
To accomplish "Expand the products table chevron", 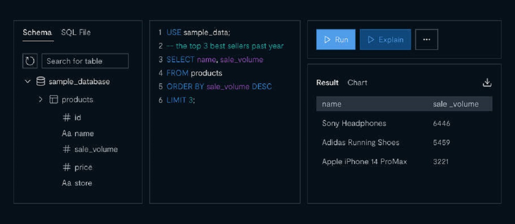I will point(41,99).
